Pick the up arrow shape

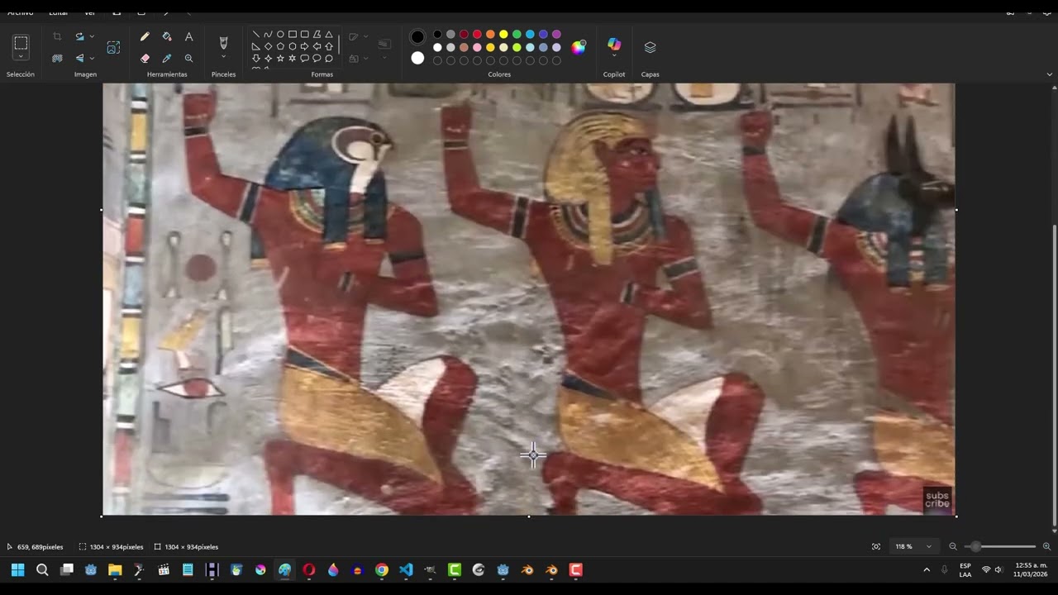(x=329, y=46)
